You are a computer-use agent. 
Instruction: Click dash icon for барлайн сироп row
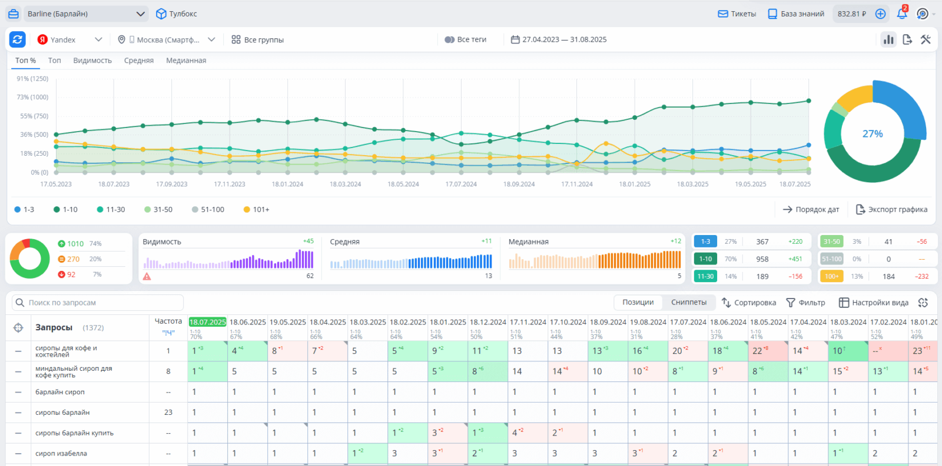[x=18, y=392]
